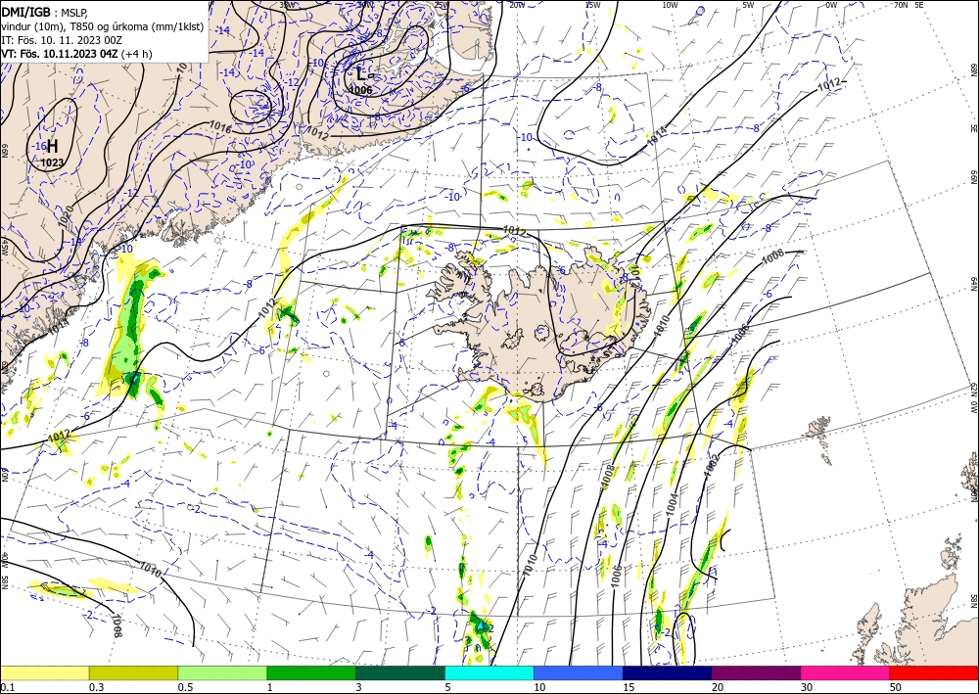Screen dimensions: 979x694
Task: Click the 'L' low-pressure marker near Greenland's coast
Action: [x=360, y=74]
